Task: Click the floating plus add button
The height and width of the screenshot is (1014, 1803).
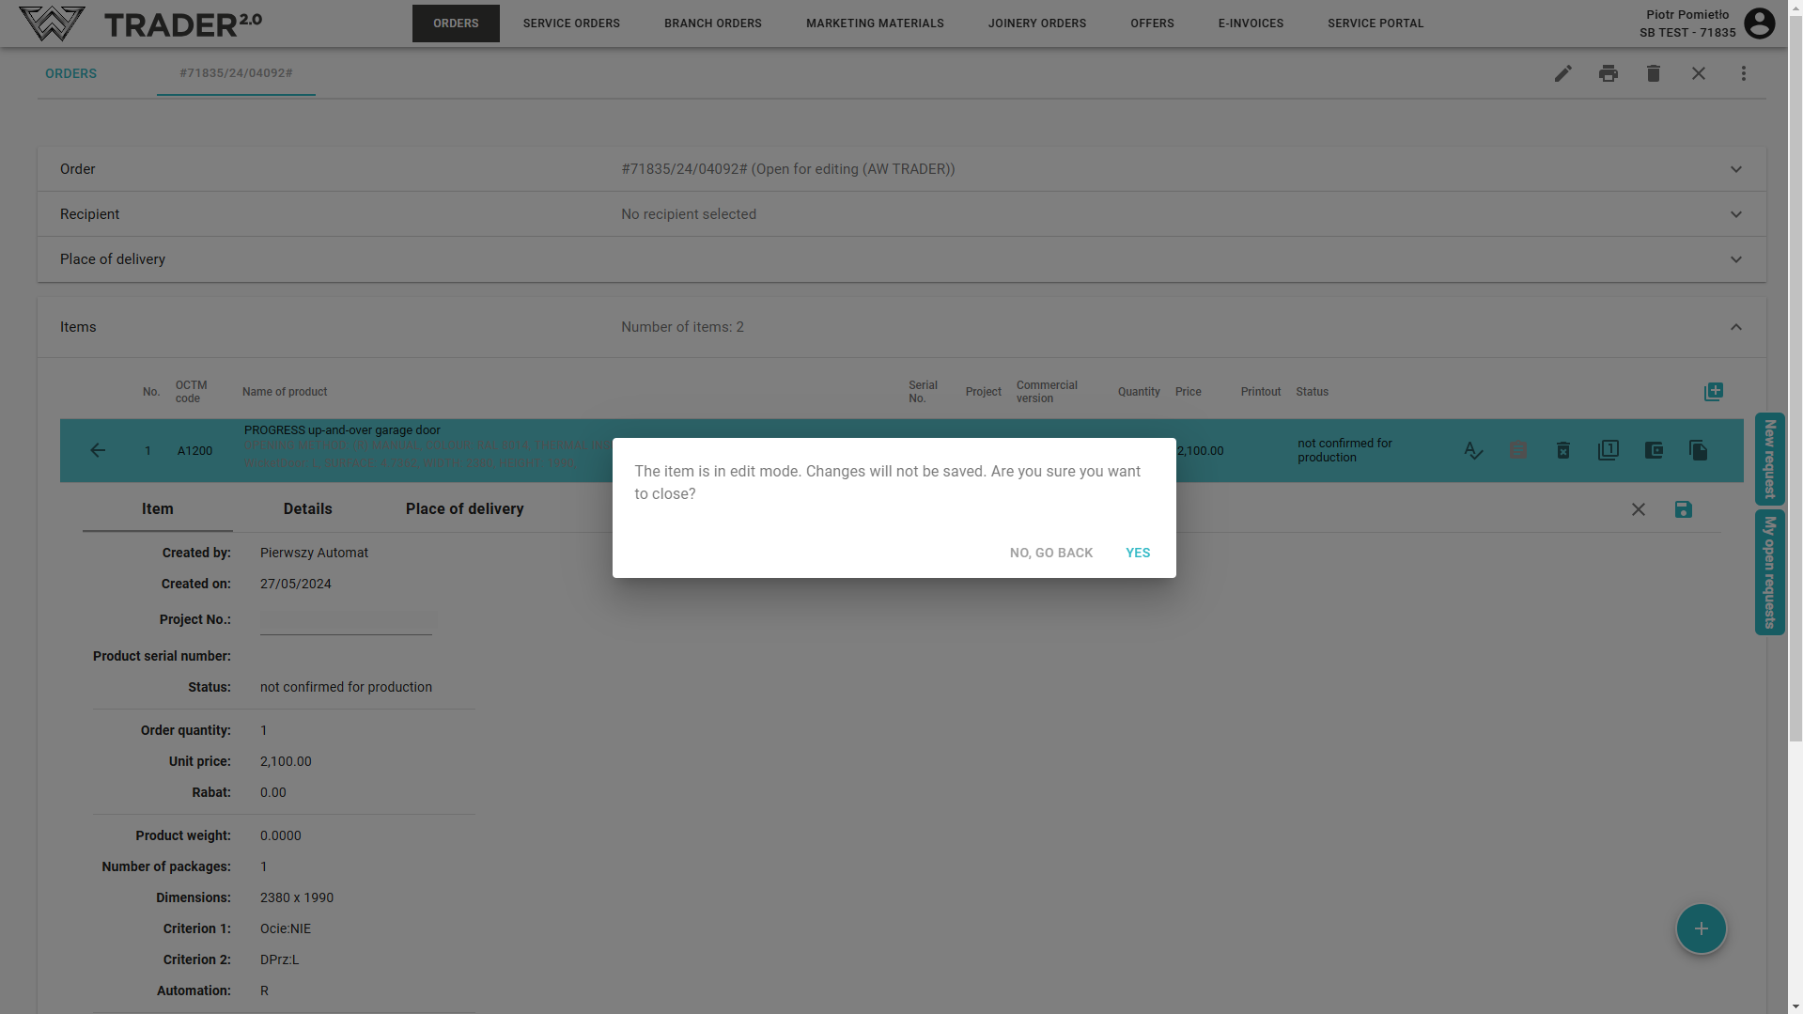Action: (x=1701, y=928)
